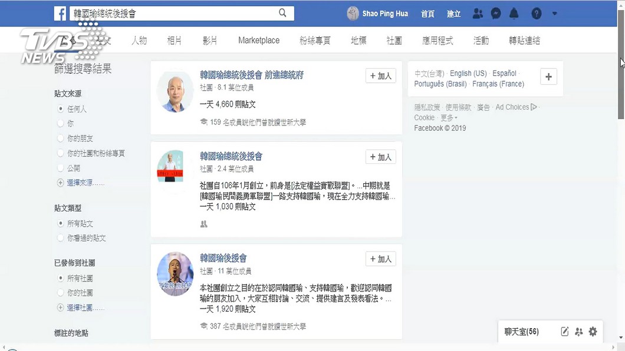Screen dimensions: 625x351
Task: Switch to the 相片 tab
Action: click(x=174, y=40)
